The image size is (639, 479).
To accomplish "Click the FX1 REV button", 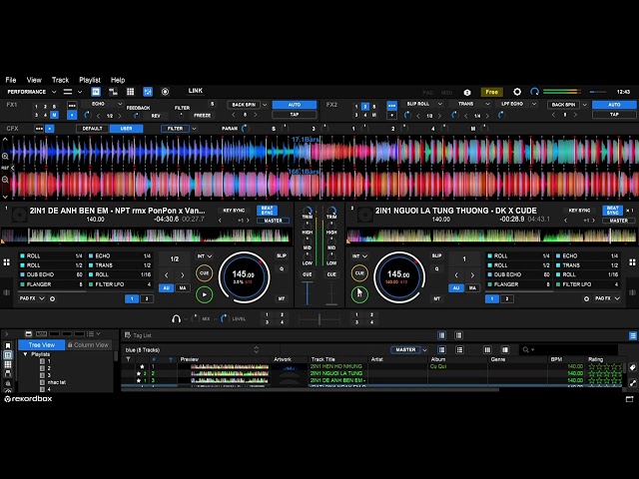I will pyautogui.click(x=156, y=116).
